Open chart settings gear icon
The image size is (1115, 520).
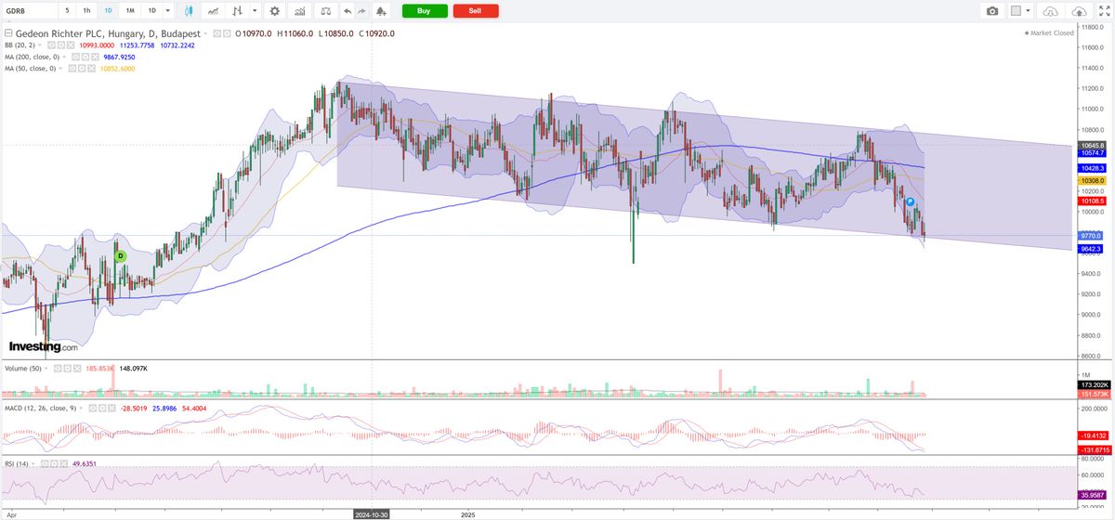tap(274, 10)
